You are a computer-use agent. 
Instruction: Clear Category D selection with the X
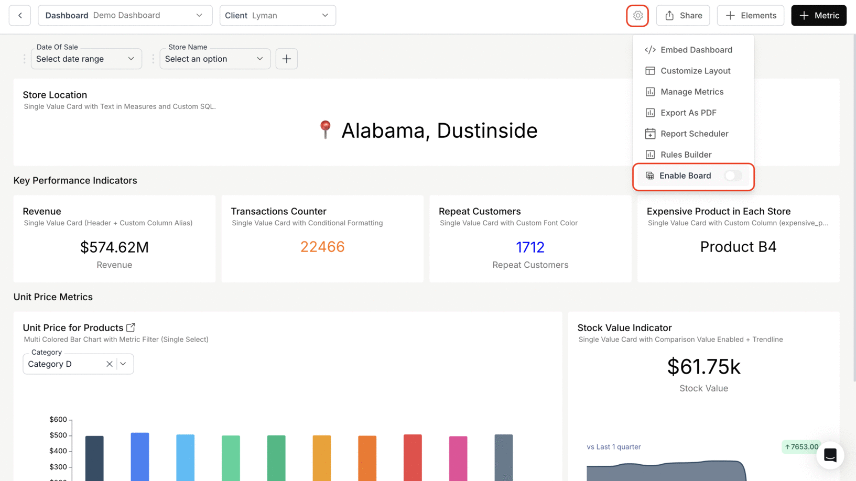tap(110, 364)
